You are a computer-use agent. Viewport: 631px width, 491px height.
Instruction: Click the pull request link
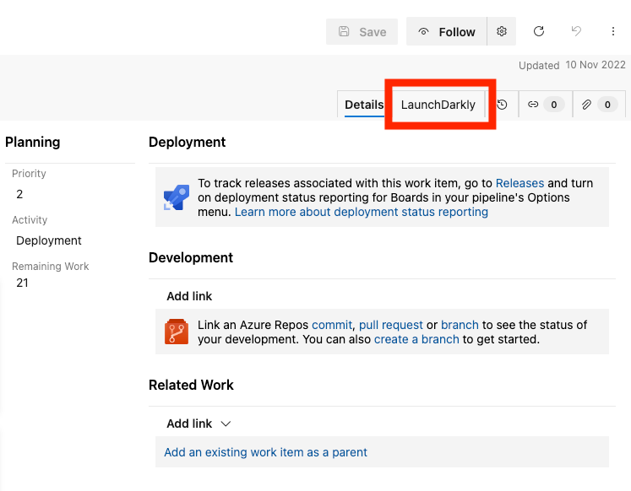click(391, 325)
